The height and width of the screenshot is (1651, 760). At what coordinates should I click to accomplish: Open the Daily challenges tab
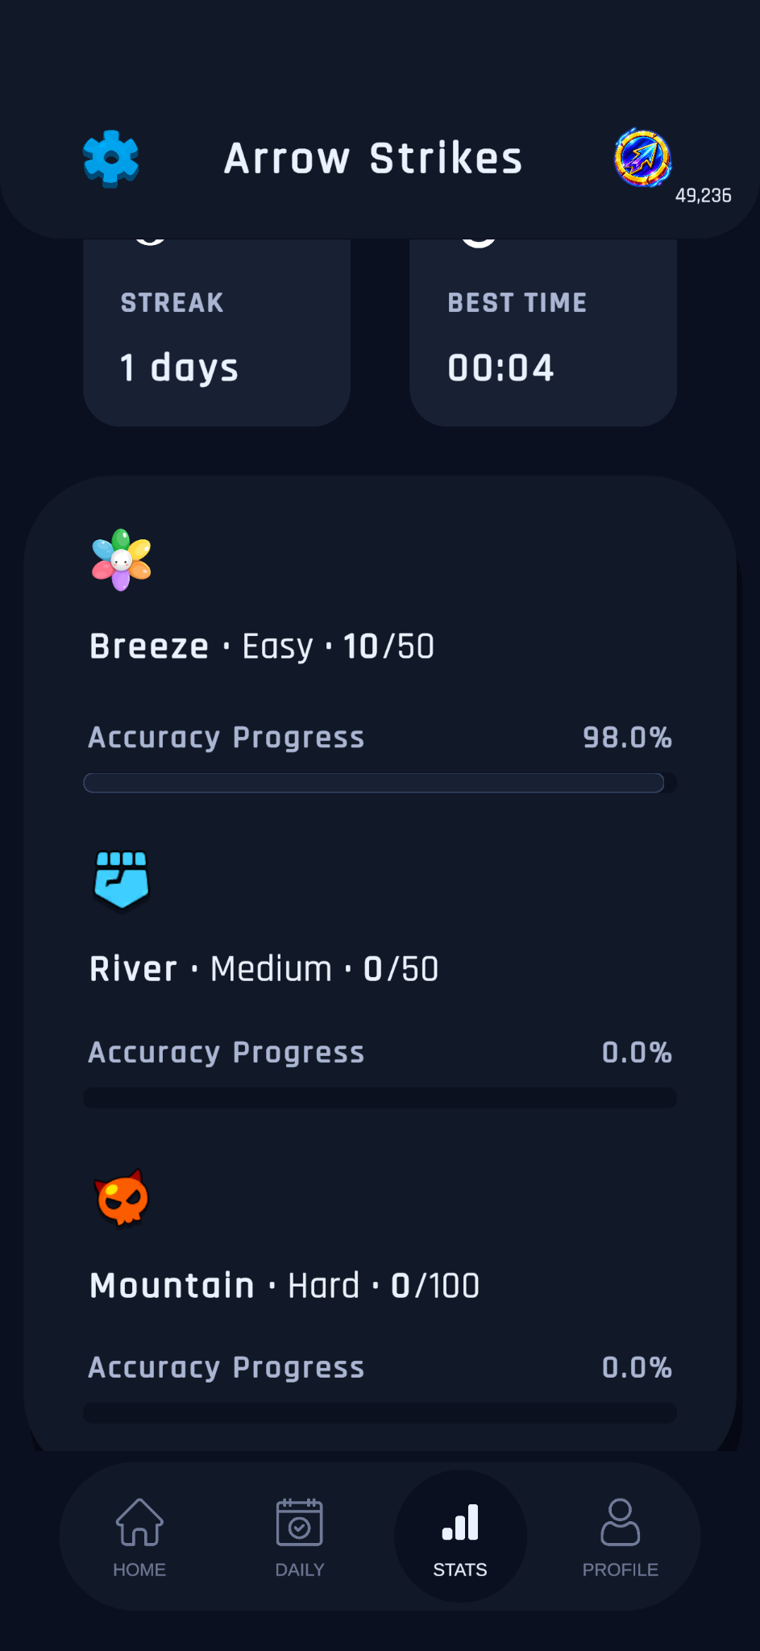click(x=300, y=1537)
